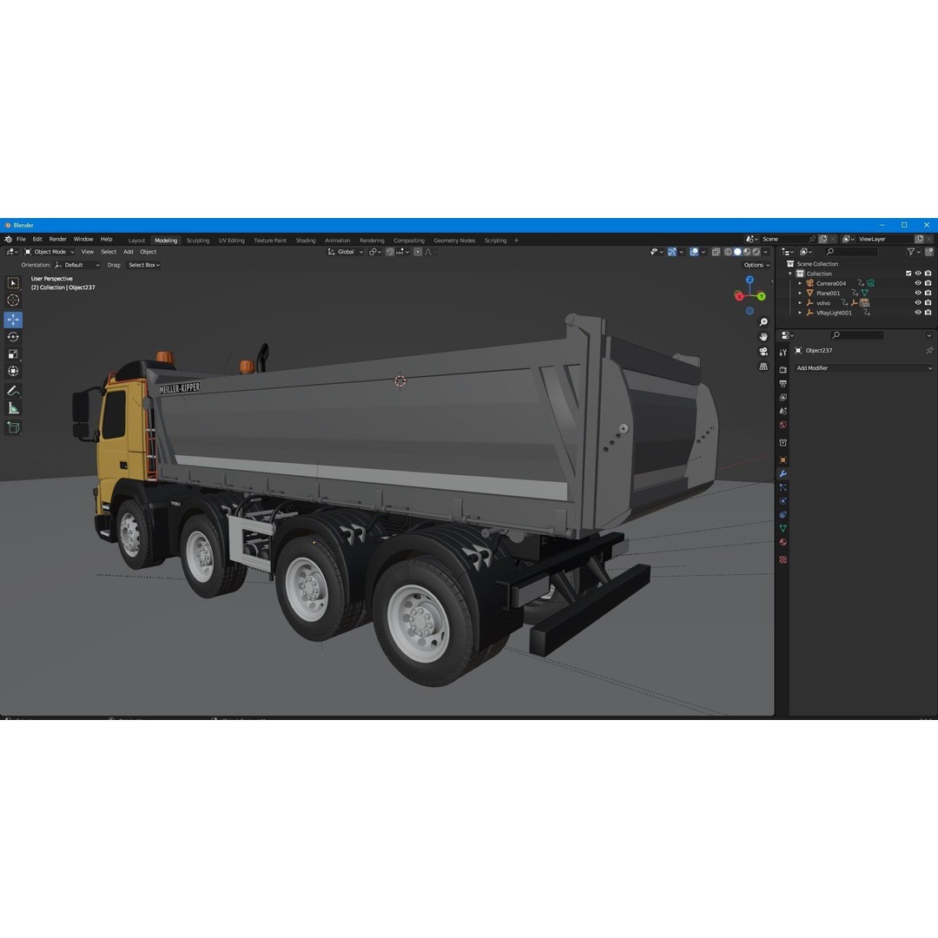The width and height of the screenshot is (938, 938).
Task: Expand the Plane001 tree item
Action: coord(801,294)
